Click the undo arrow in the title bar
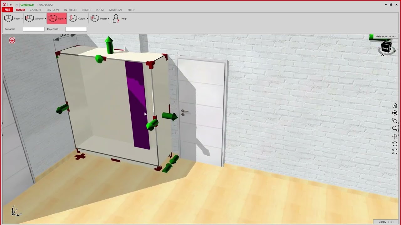 tap(11, 5)
